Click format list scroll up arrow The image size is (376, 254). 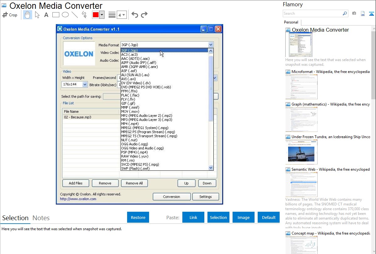[x=211, y=51]
